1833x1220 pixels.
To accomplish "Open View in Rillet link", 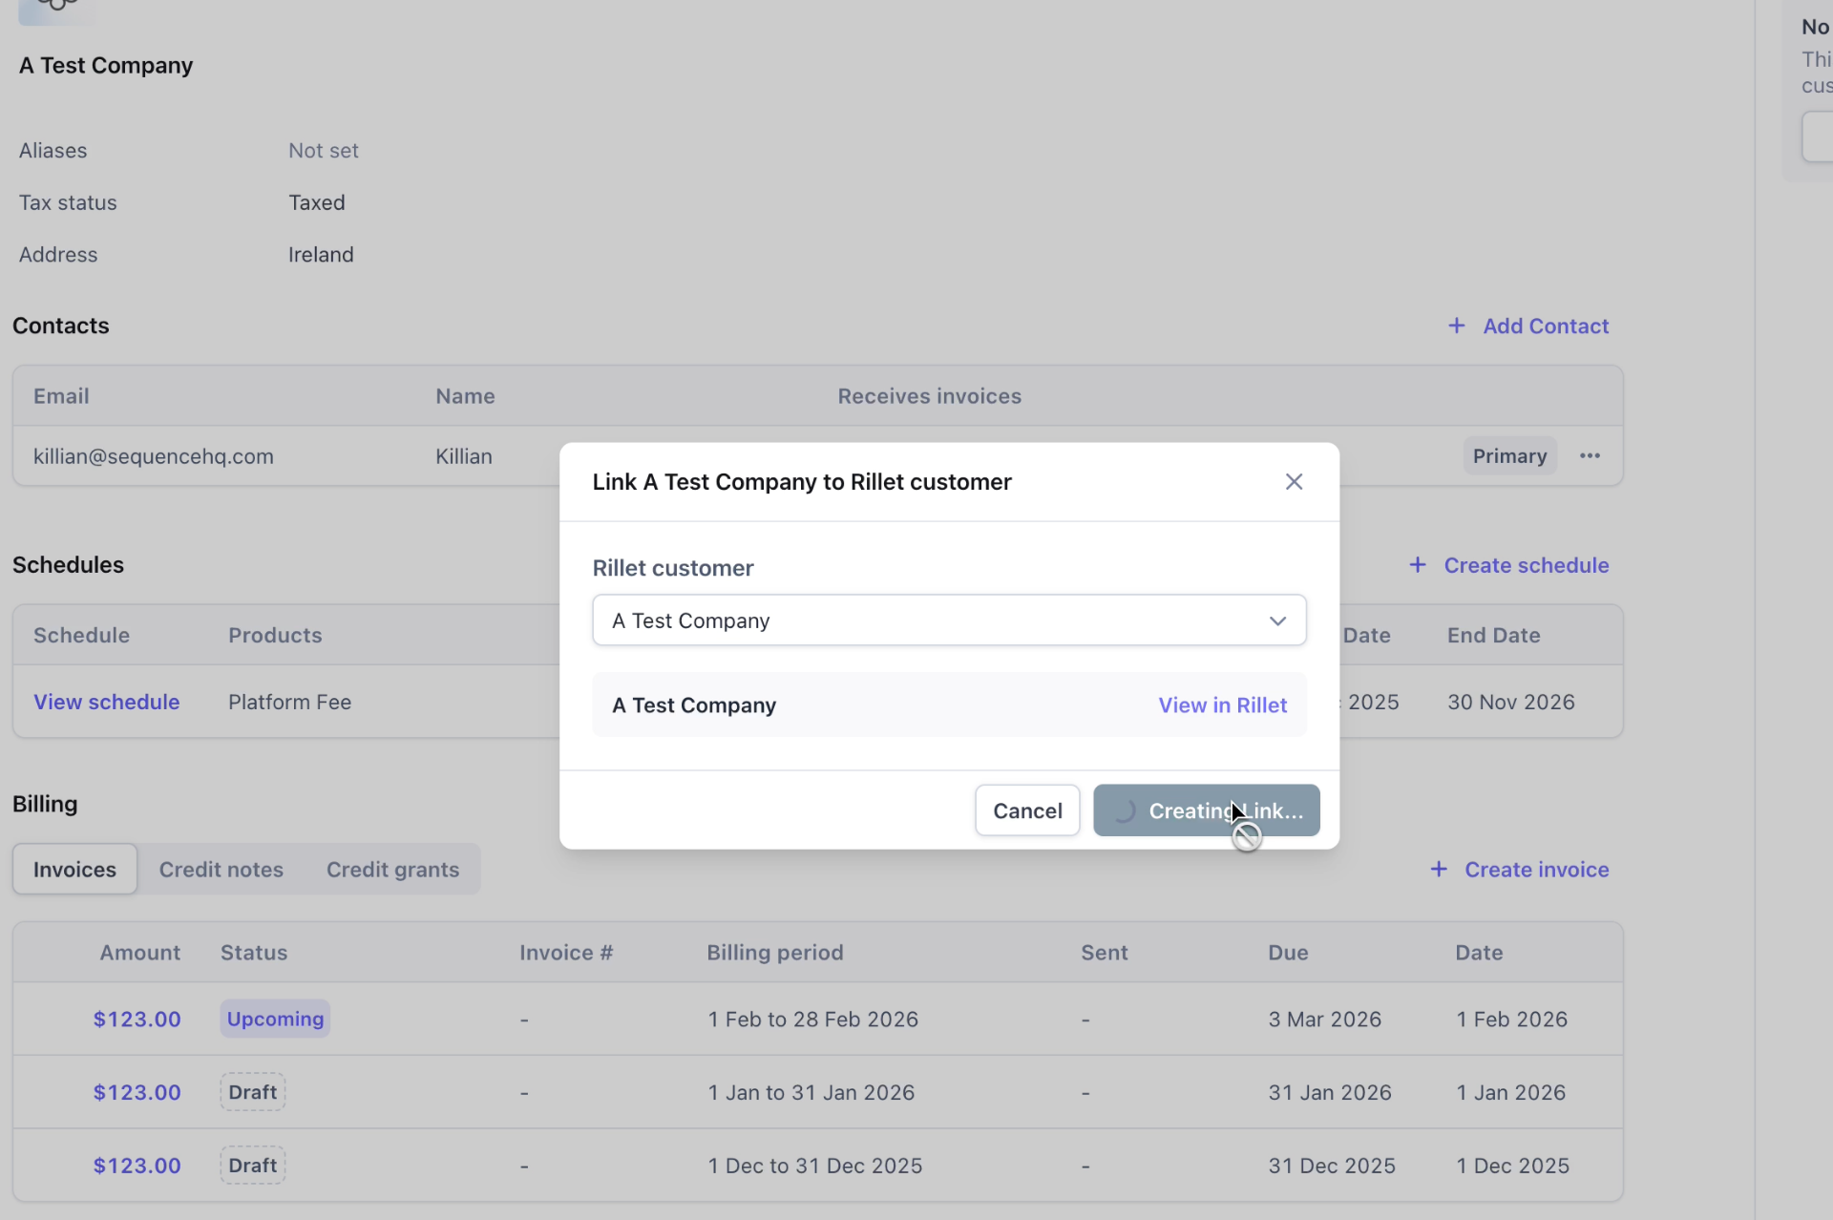I will (1223, 705).
